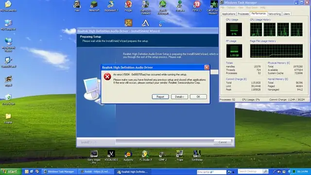Open the Task Manager View menu
Screen dimensions: 311x175
click(241, 8)
